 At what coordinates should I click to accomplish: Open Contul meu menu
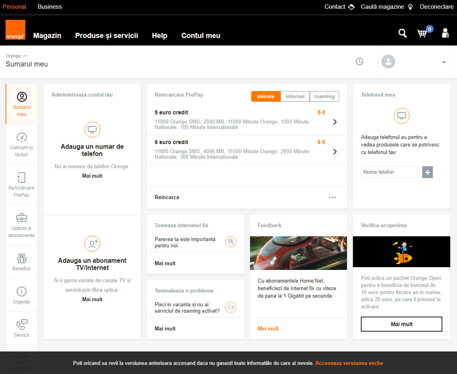pos(201,36)
